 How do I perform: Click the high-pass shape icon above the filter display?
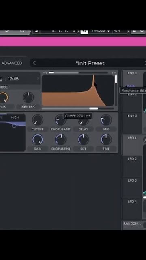tap(114, 73)
